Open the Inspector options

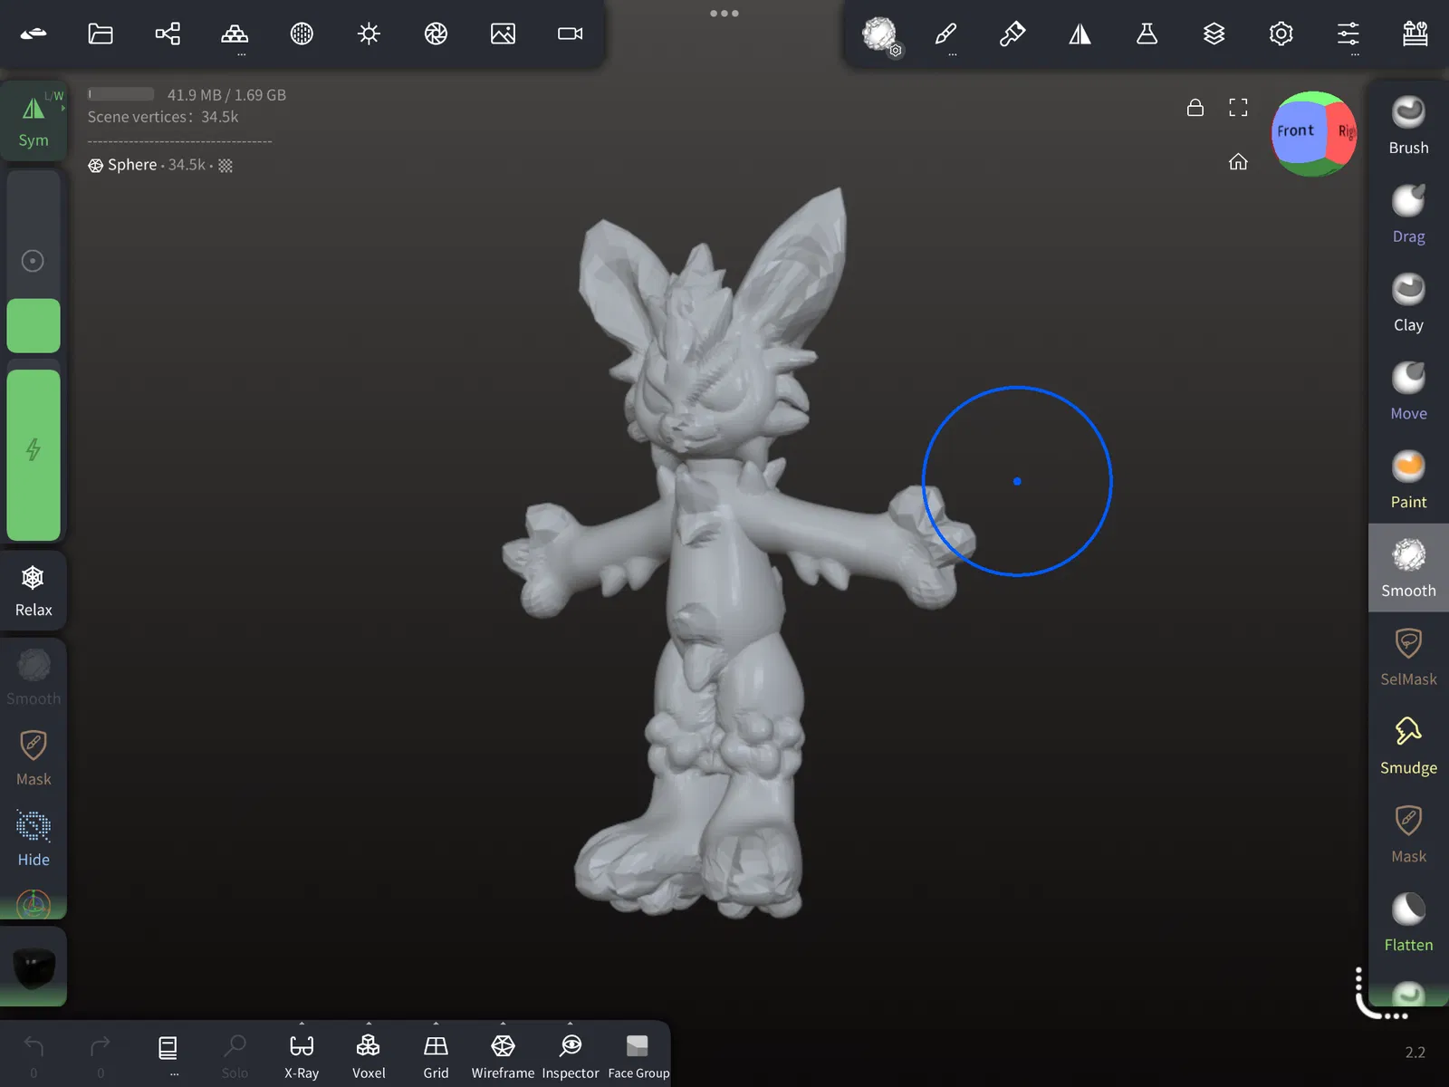pos(571,1055)
